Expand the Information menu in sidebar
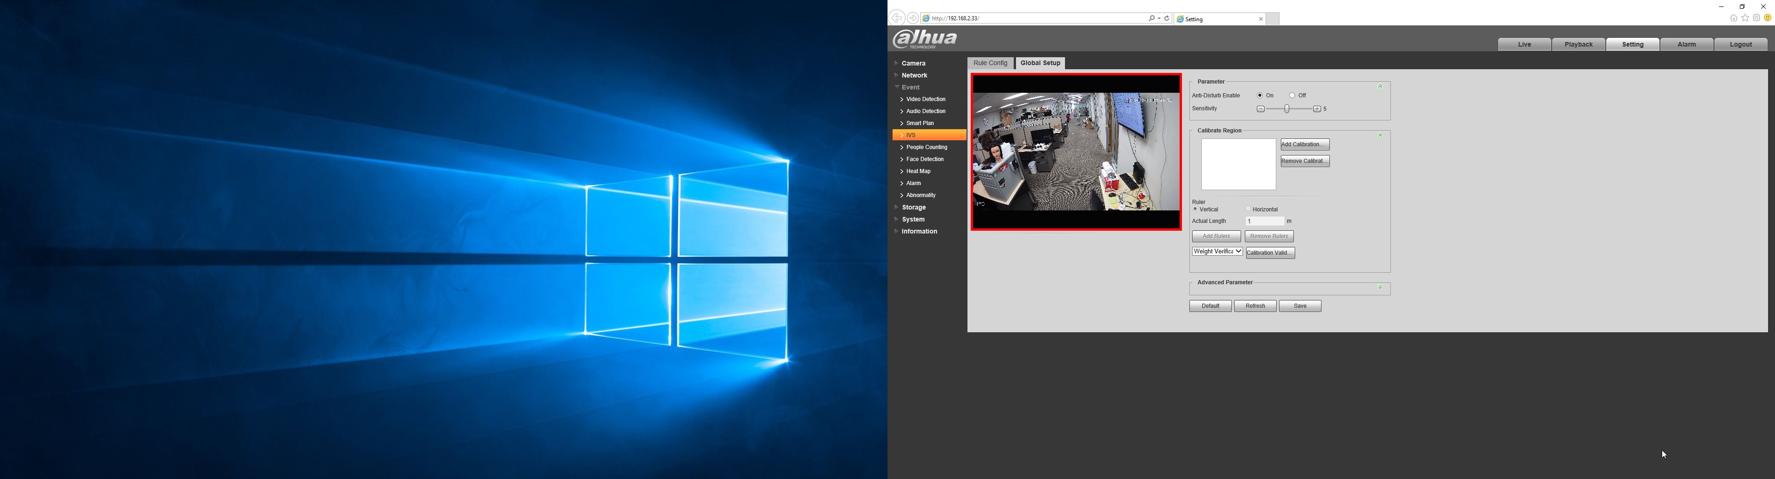 (918, 232)
